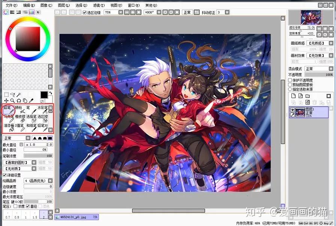This screenshot has width=336, height=226.
Task: Open the 图层 Layer menu
Action: tap(64, 5)
